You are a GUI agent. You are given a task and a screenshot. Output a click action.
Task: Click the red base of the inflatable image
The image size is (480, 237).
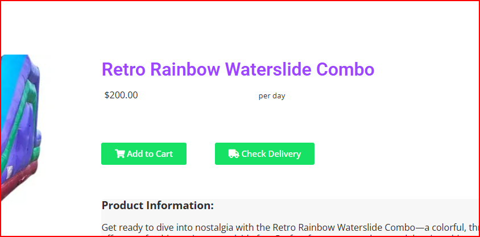23,179
